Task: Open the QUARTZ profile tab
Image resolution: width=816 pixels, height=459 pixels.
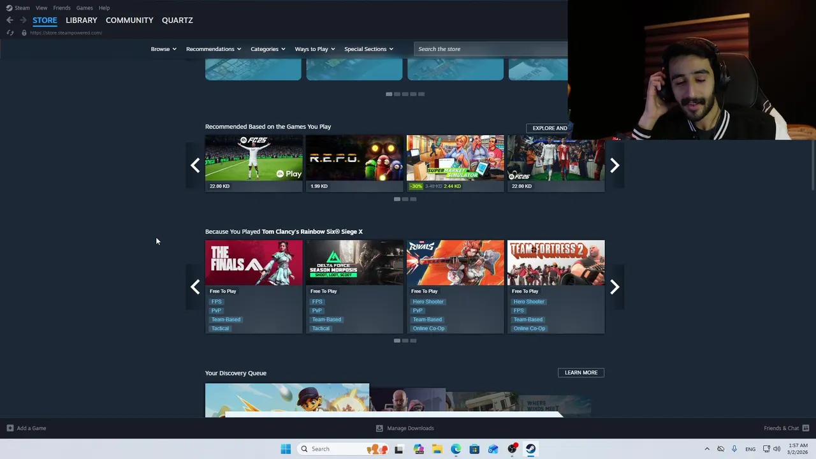Action: [177, 20]
